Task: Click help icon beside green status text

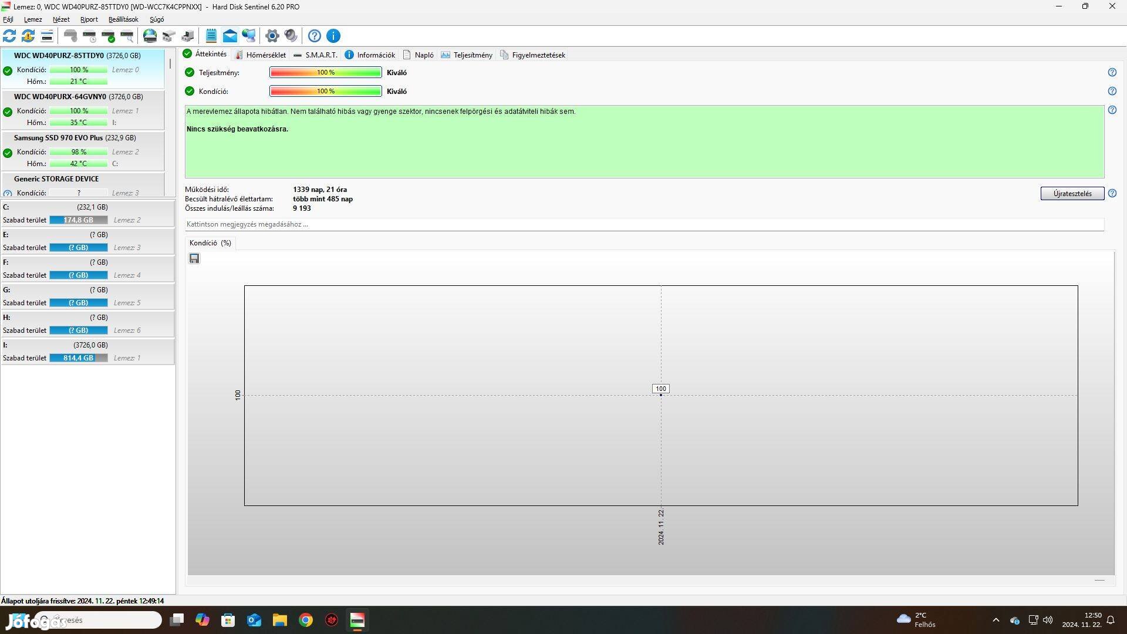Action: tap(1112, 110)
